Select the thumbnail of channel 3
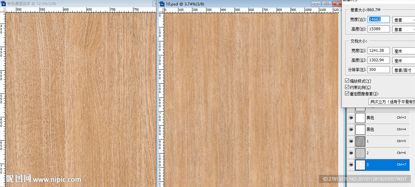 pyautogui.click(x=360, y=165)
